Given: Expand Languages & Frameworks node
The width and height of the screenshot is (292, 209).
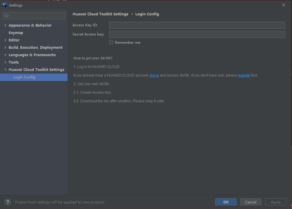Looking at the screenshot, I should point(5,55).
